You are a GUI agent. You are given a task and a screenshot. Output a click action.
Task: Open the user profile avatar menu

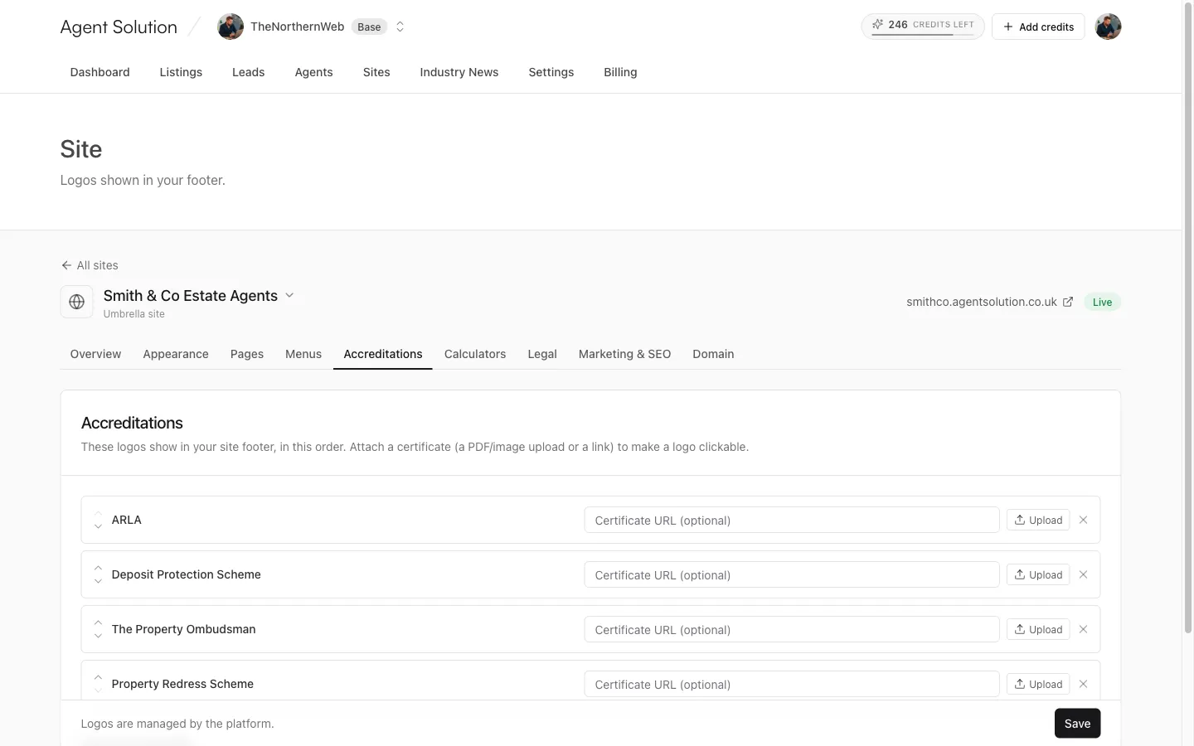tap(1108, 27)
